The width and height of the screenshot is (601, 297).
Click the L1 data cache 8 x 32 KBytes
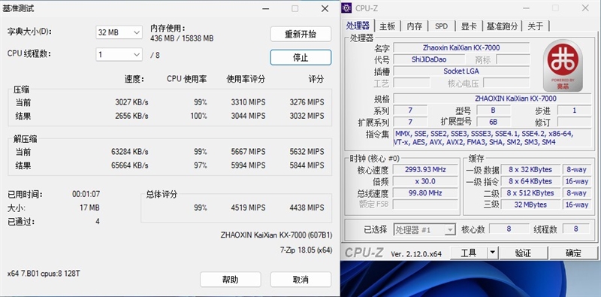click(530, 169)
